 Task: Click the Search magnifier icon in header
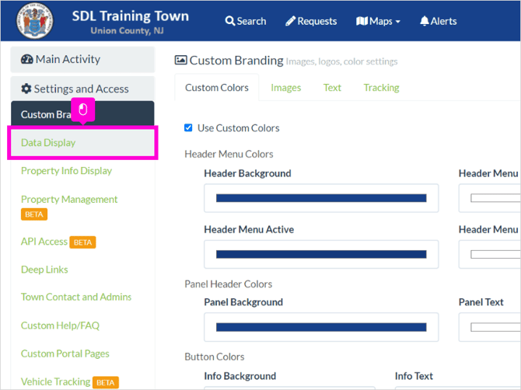click(x=229, y=21)
